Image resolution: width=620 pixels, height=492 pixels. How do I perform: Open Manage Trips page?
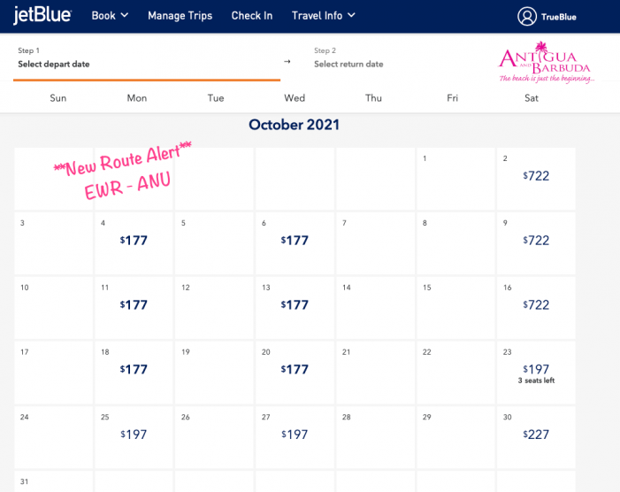(x=180, y=15)
